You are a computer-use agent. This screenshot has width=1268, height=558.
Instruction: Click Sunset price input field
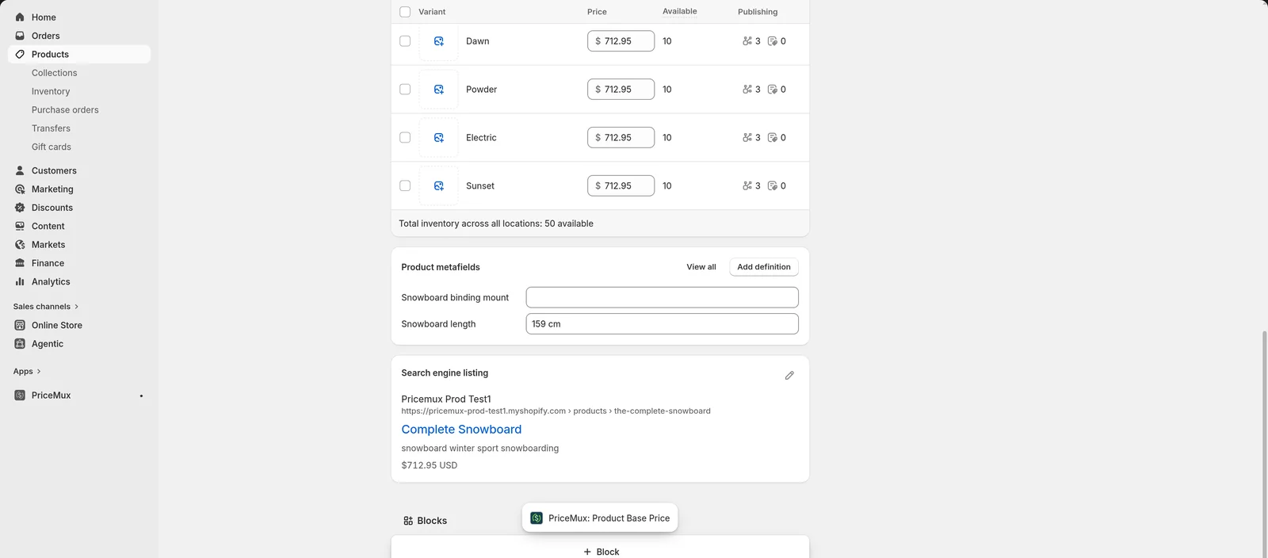click(x=621, y=186)
